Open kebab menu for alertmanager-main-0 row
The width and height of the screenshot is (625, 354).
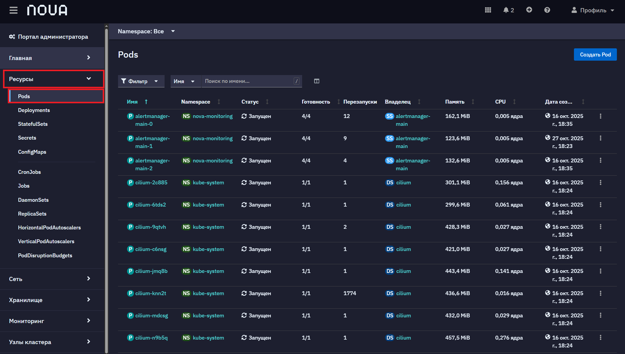pos(600,116)
